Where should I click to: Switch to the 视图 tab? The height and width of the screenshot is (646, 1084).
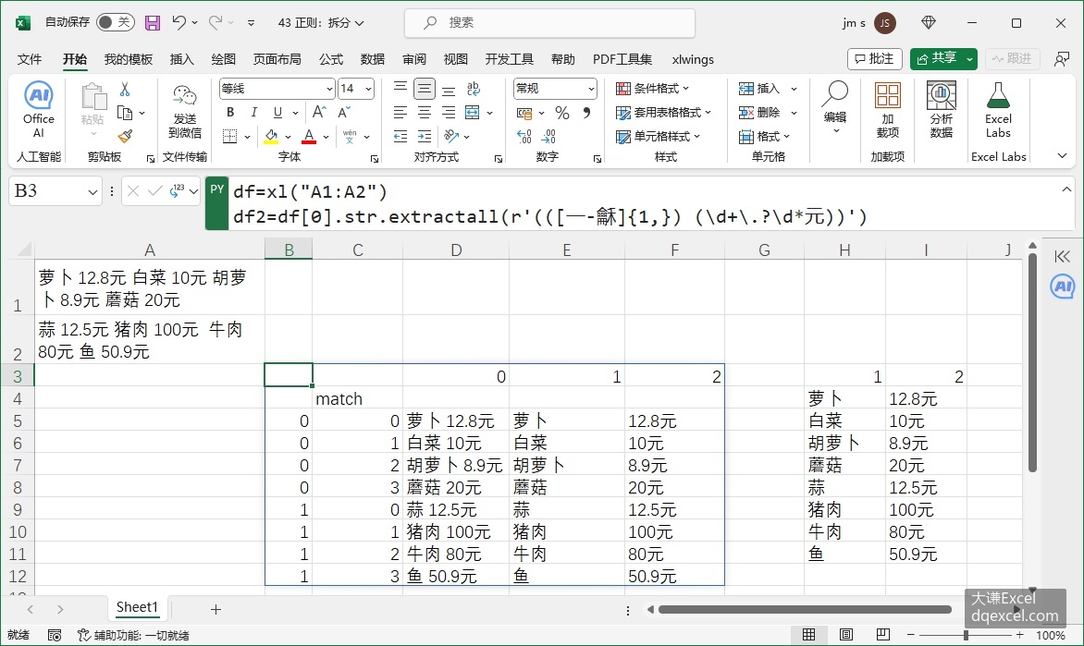tap(456, 59)
